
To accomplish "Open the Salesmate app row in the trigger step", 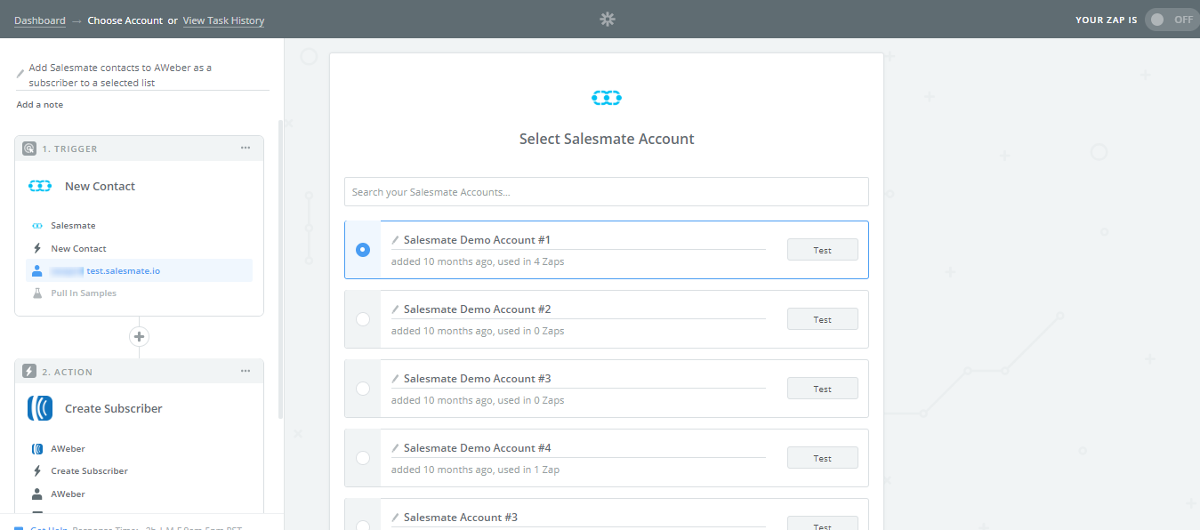I will click(140, 226).
